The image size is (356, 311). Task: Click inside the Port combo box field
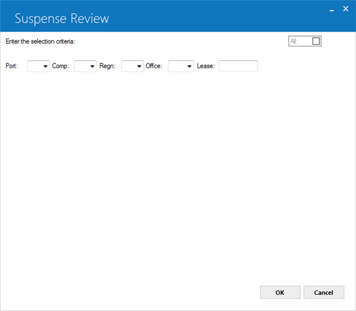coord(35,66)
